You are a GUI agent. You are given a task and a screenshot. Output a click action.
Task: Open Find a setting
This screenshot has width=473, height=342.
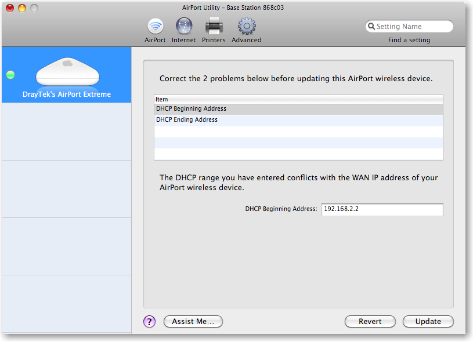[409, 39]
